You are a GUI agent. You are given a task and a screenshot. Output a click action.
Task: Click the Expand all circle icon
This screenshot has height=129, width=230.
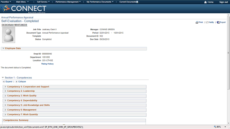click(x=4, y=82)
